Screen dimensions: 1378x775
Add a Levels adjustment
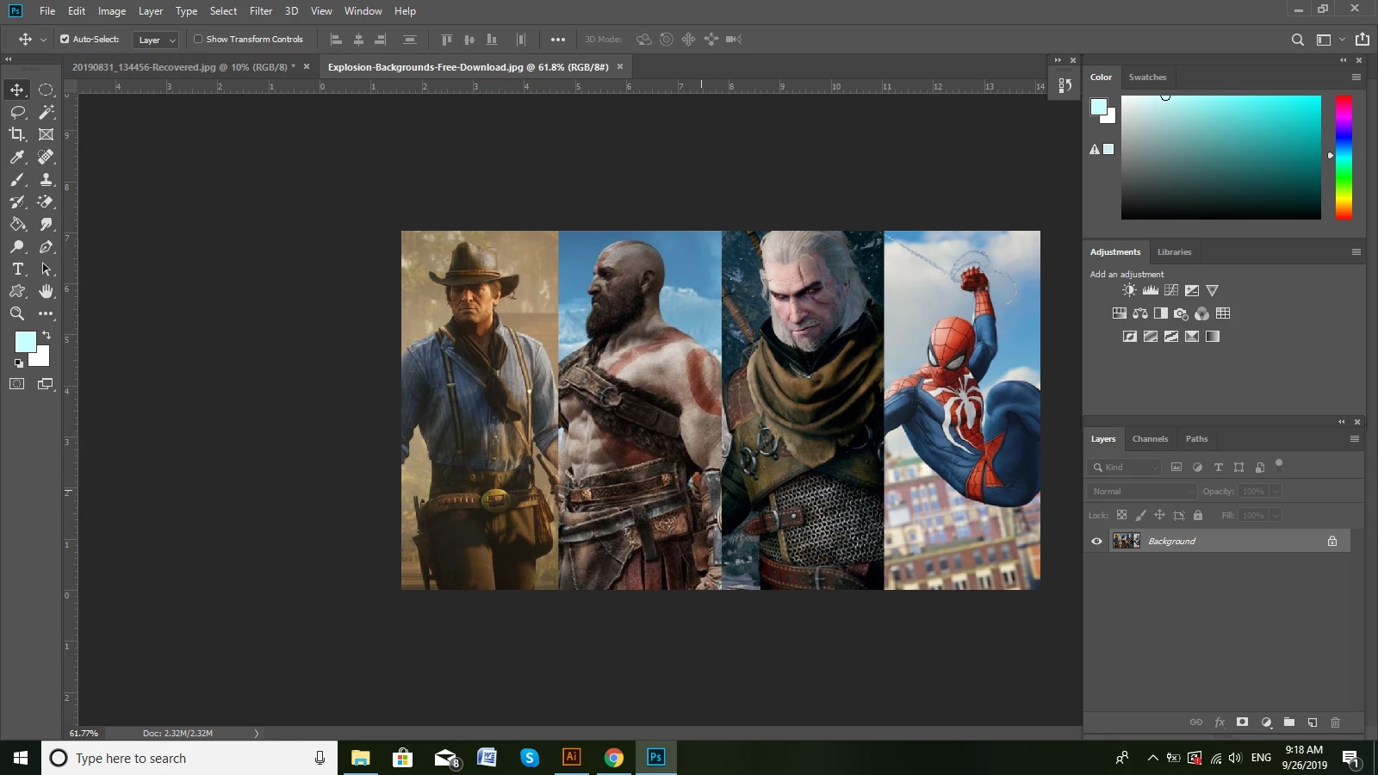point(1150,290)
